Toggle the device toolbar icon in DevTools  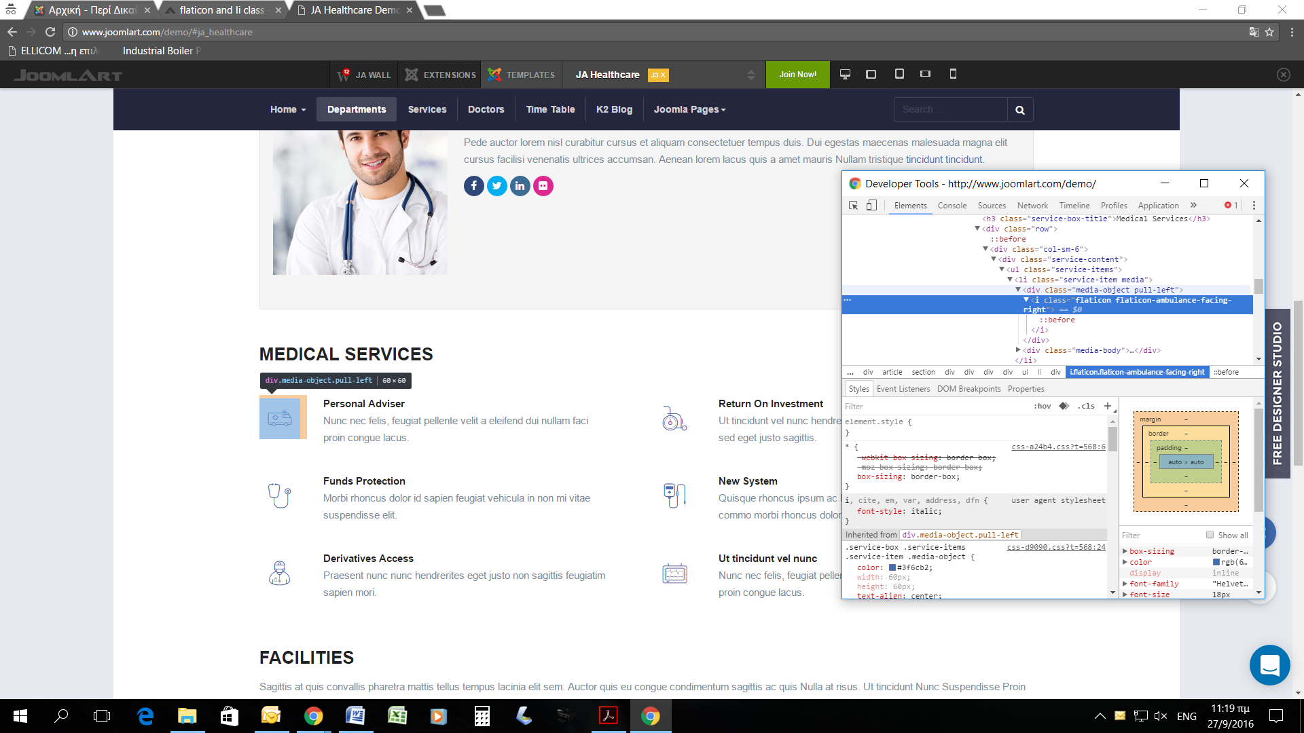[871, 205]
